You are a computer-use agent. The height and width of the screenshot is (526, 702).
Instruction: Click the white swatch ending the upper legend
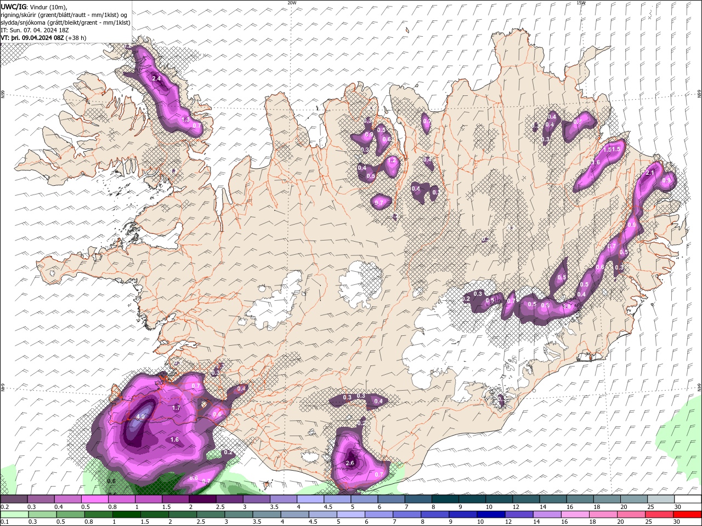687,499
